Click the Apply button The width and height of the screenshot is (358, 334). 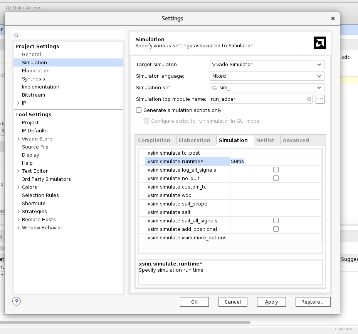(x=271, y=302)
